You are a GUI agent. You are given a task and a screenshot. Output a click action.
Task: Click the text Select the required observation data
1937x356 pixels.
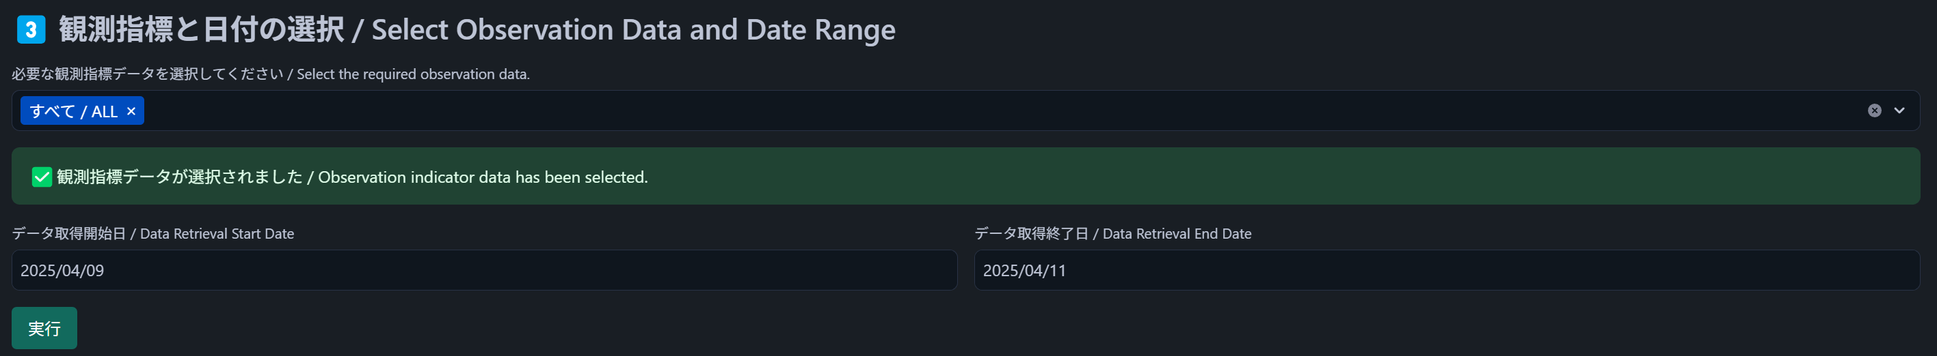pyautogui.click(x=413, y=74)
